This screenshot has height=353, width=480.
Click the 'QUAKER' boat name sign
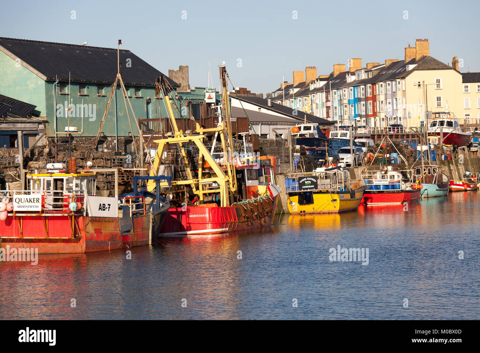click(27, 203)
